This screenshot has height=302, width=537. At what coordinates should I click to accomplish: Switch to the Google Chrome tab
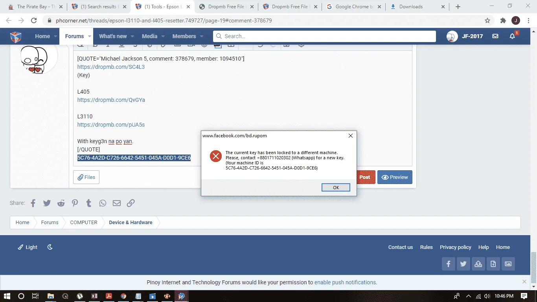pos(353,7)
